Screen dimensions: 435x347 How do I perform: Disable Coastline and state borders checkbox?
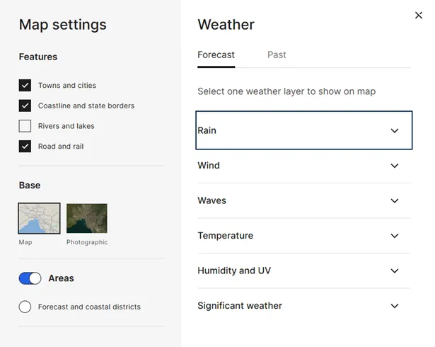coord(25,106)
